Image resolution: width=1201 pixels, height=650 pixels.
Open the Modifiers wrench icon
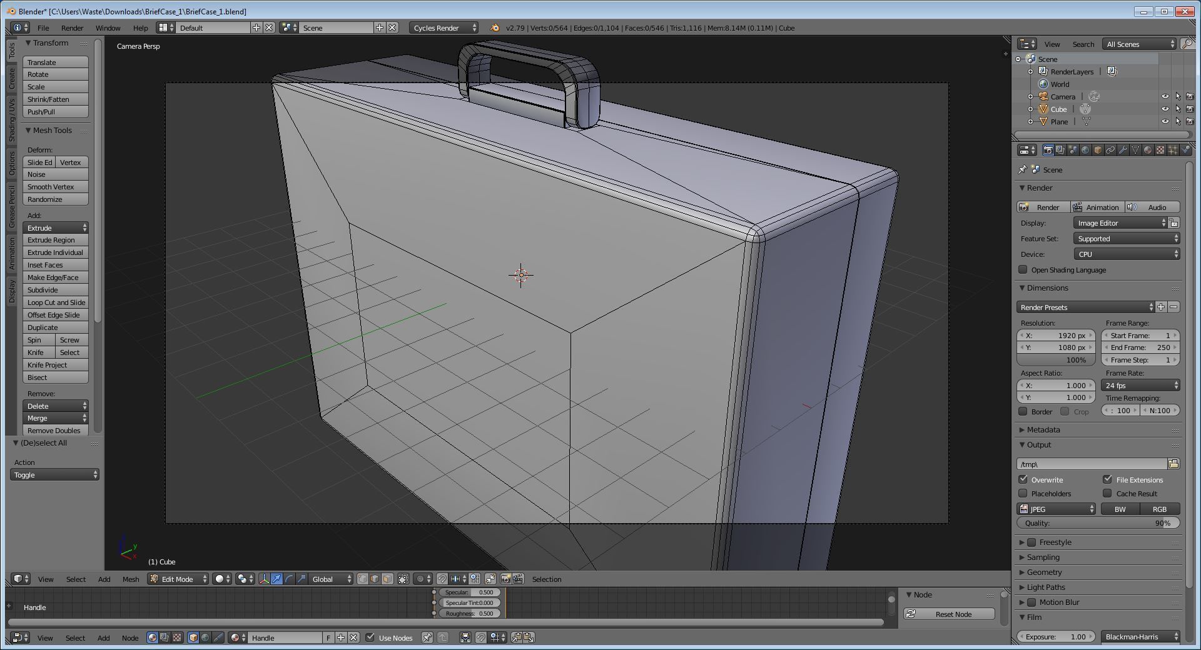click(1123, 150)
